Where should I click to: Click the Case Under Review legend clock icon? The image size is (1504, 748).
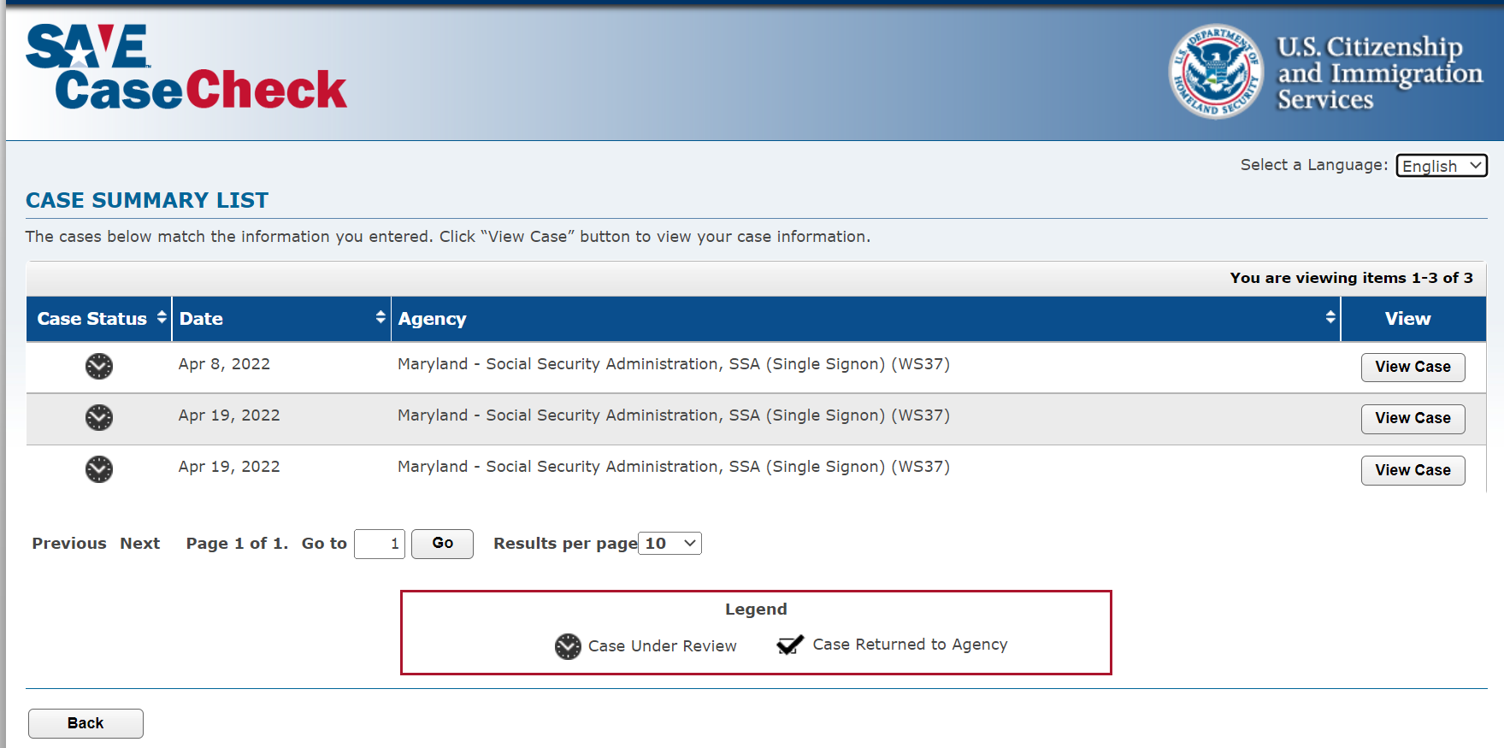coord(568,646)
